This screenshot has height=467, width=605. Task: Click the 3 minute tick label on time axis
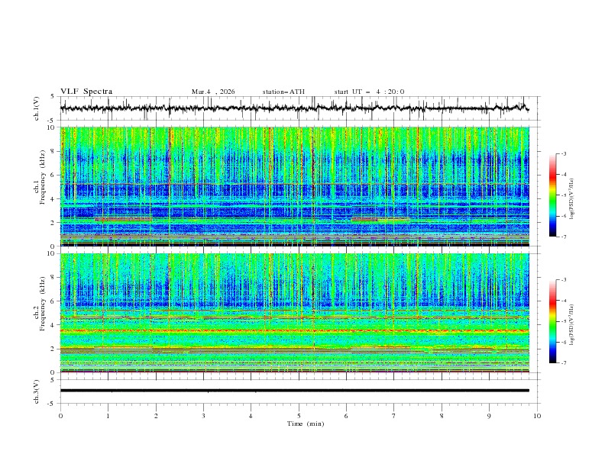[203, 416]
